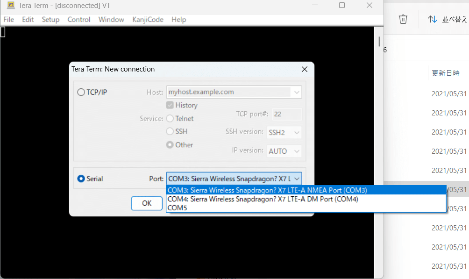The image size is (469, 279).
Task: Toggle the History checkbox
Action: point(170,105)
